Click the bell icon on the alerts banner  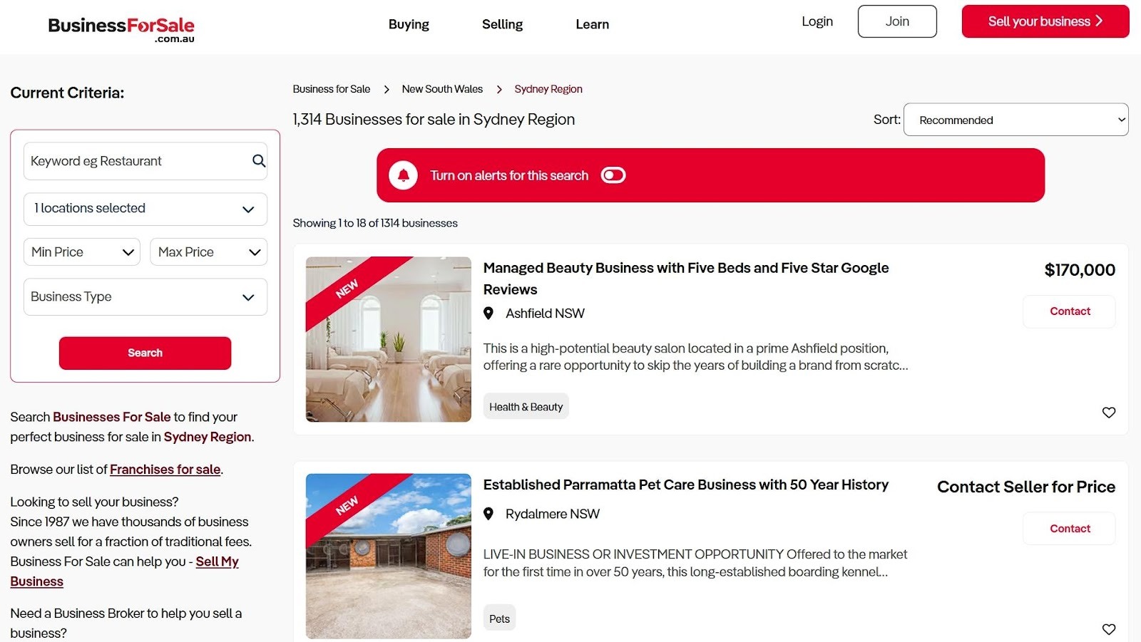point(404,175)
